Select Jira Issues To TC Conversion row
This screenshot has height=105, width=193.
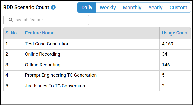(55, 86)
